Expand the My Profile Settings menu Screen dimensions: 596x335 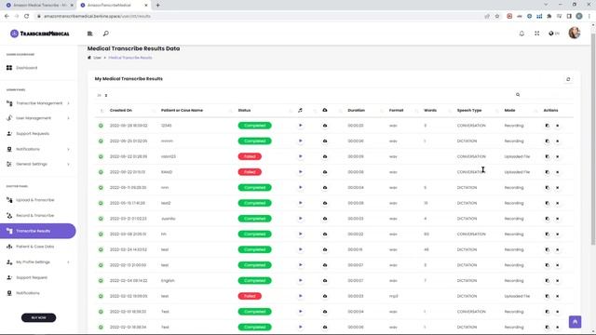pyautogui.click(x=38, y=262)
